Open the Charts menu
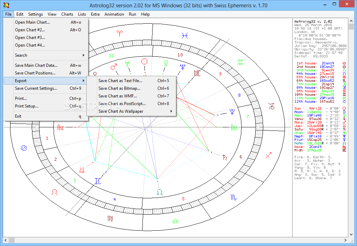The width and height of the screenshot is (357, 246). [x=67, y=14]
